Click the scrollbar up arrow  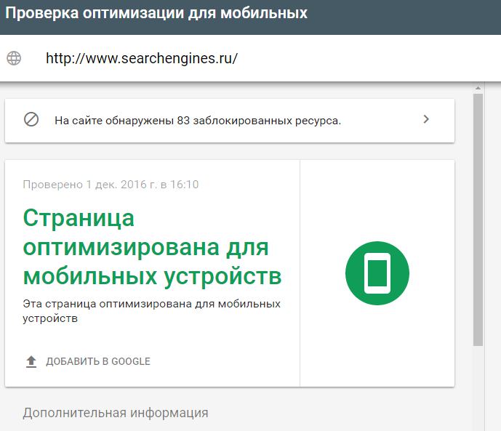click(478, 88)
